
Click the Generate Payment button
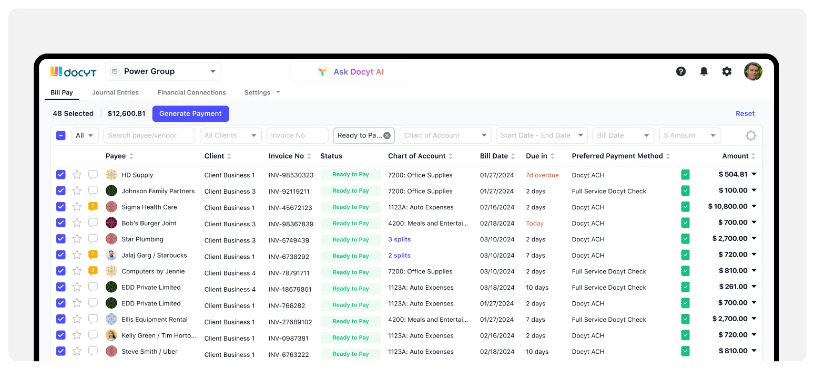click(191, 114)
